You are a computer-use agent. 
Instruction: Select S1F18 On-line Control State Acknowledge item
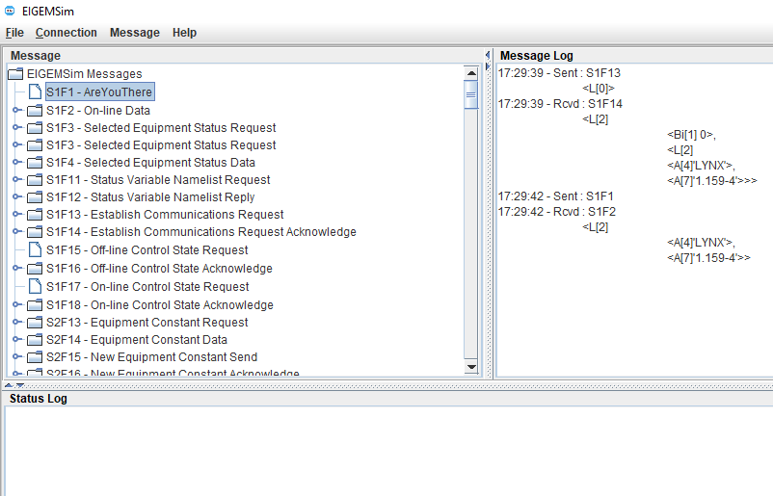(x=159, y=305)
